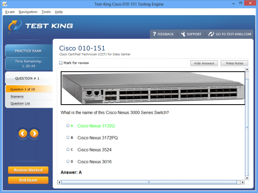Click the application icon in title bar
Image resolution: width=258 pixels, height=193 pixels.
[x=5, y=4]
